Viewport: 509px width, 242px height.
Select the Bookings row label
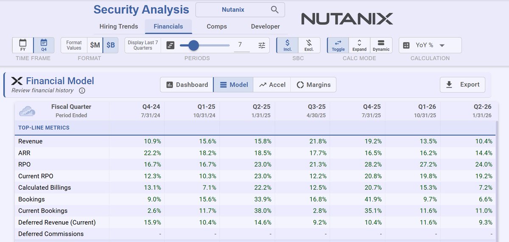point(31,199)
